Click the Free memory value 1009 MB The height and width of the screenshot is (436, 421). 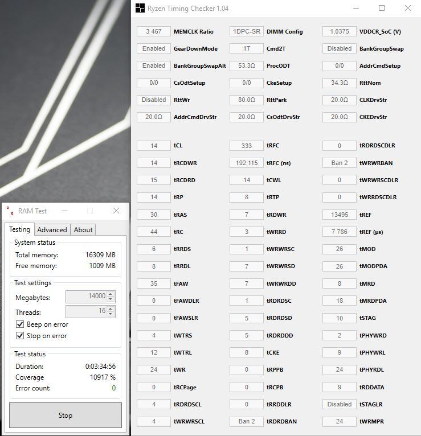point(103,266)
